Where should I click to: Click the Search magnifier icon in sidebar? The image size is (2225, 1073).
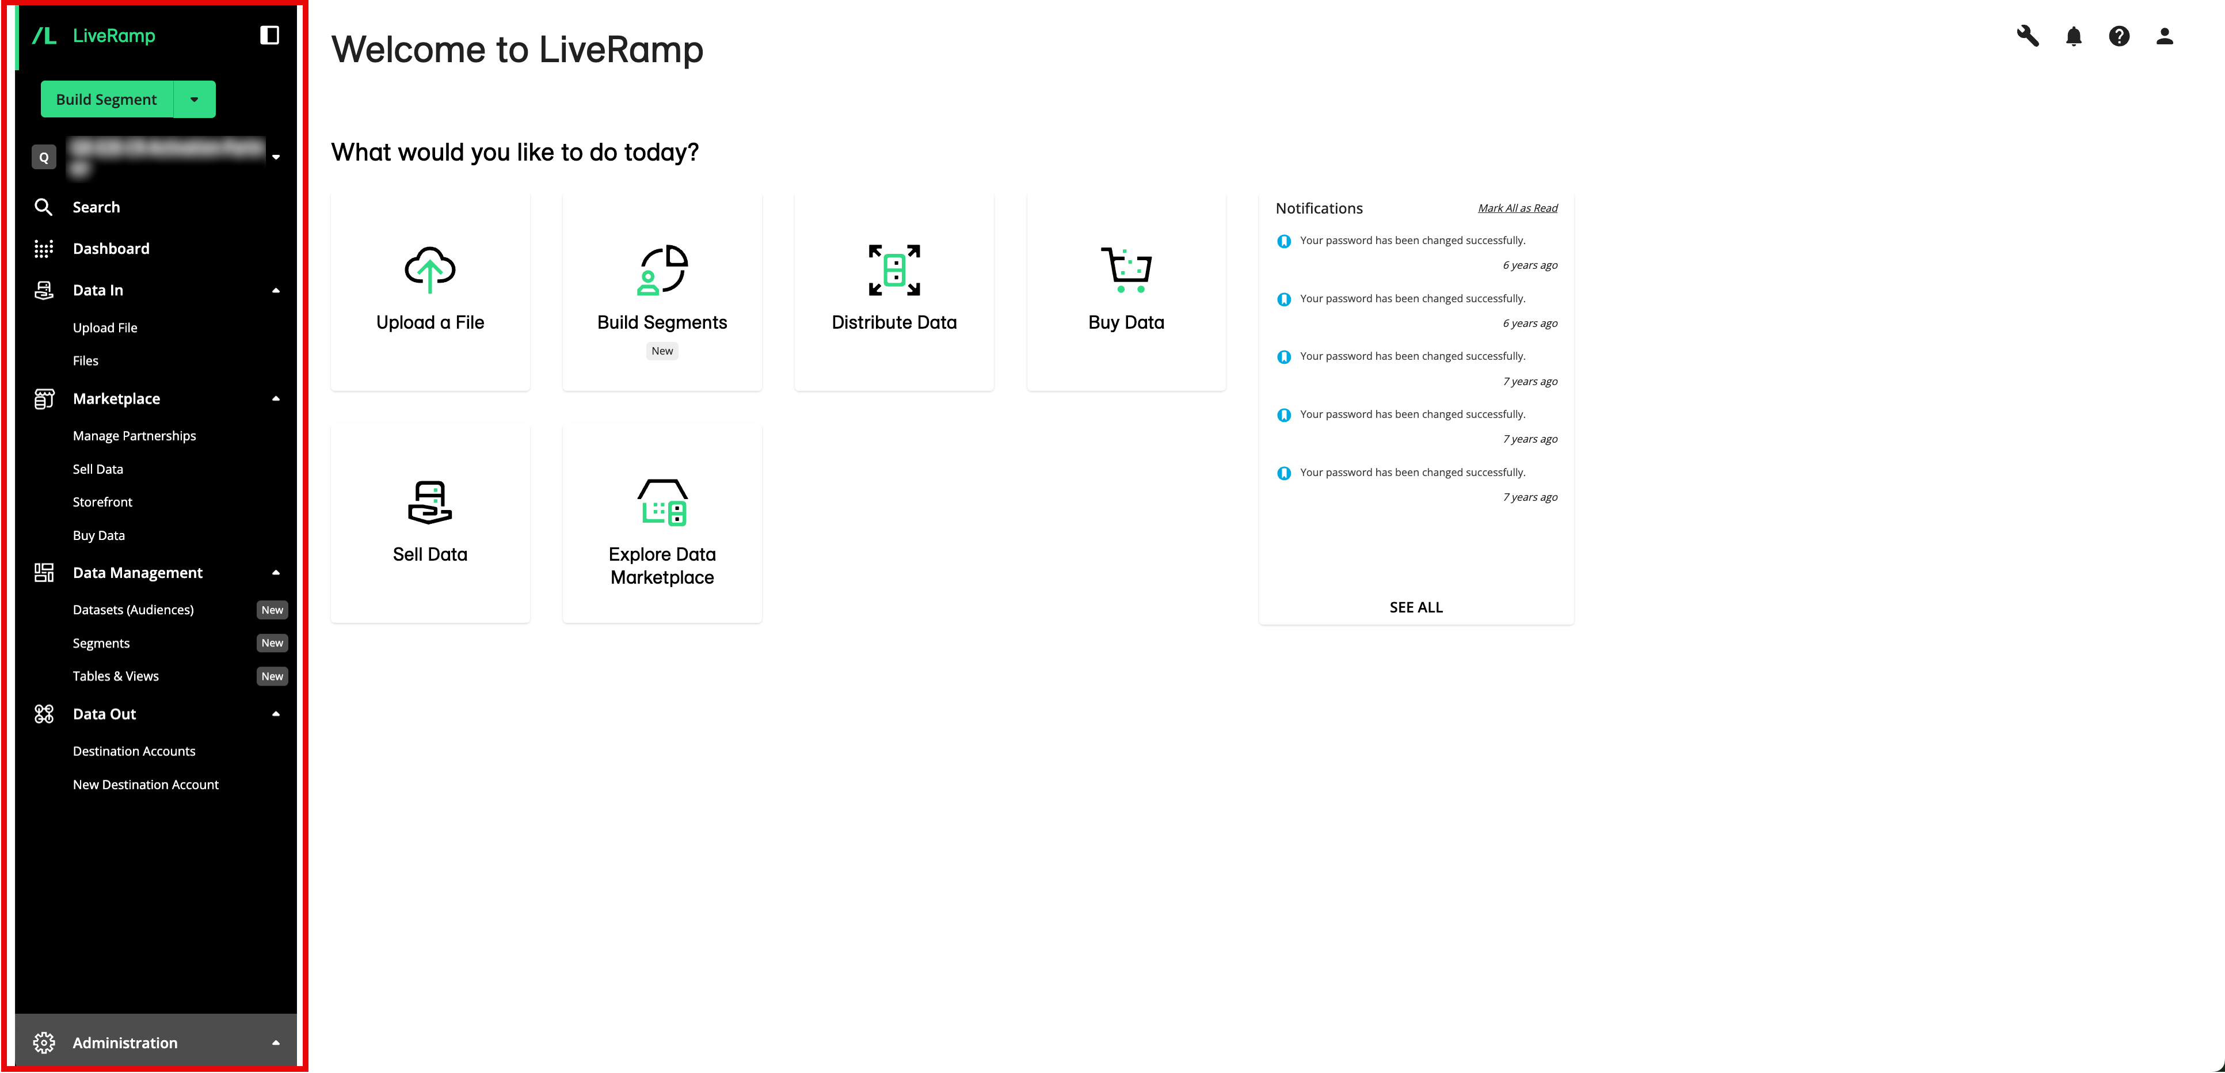click(43, 207)
